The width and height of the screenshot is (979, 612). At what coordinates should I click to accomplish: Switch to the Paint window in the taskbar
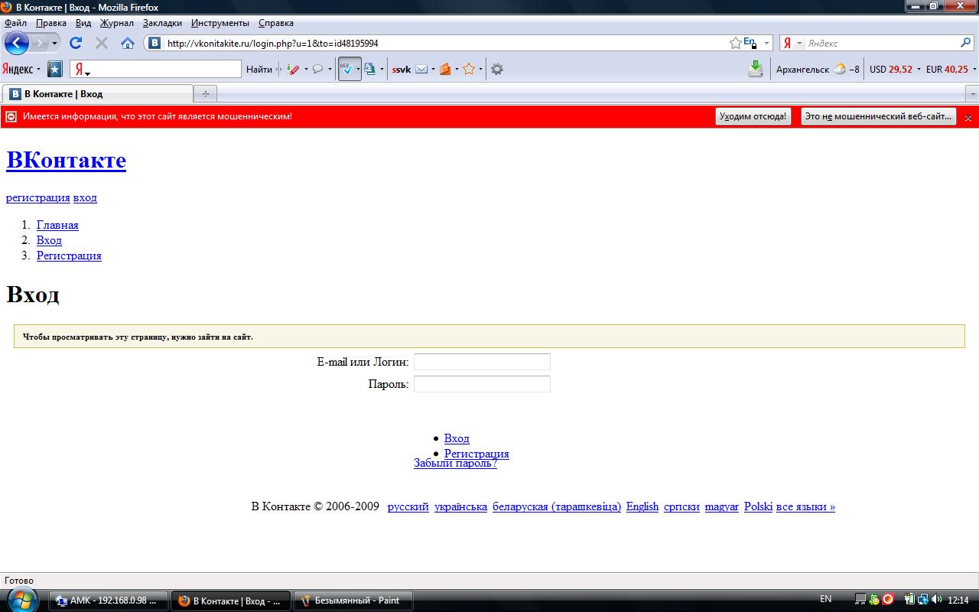click(x=353, y=601)
